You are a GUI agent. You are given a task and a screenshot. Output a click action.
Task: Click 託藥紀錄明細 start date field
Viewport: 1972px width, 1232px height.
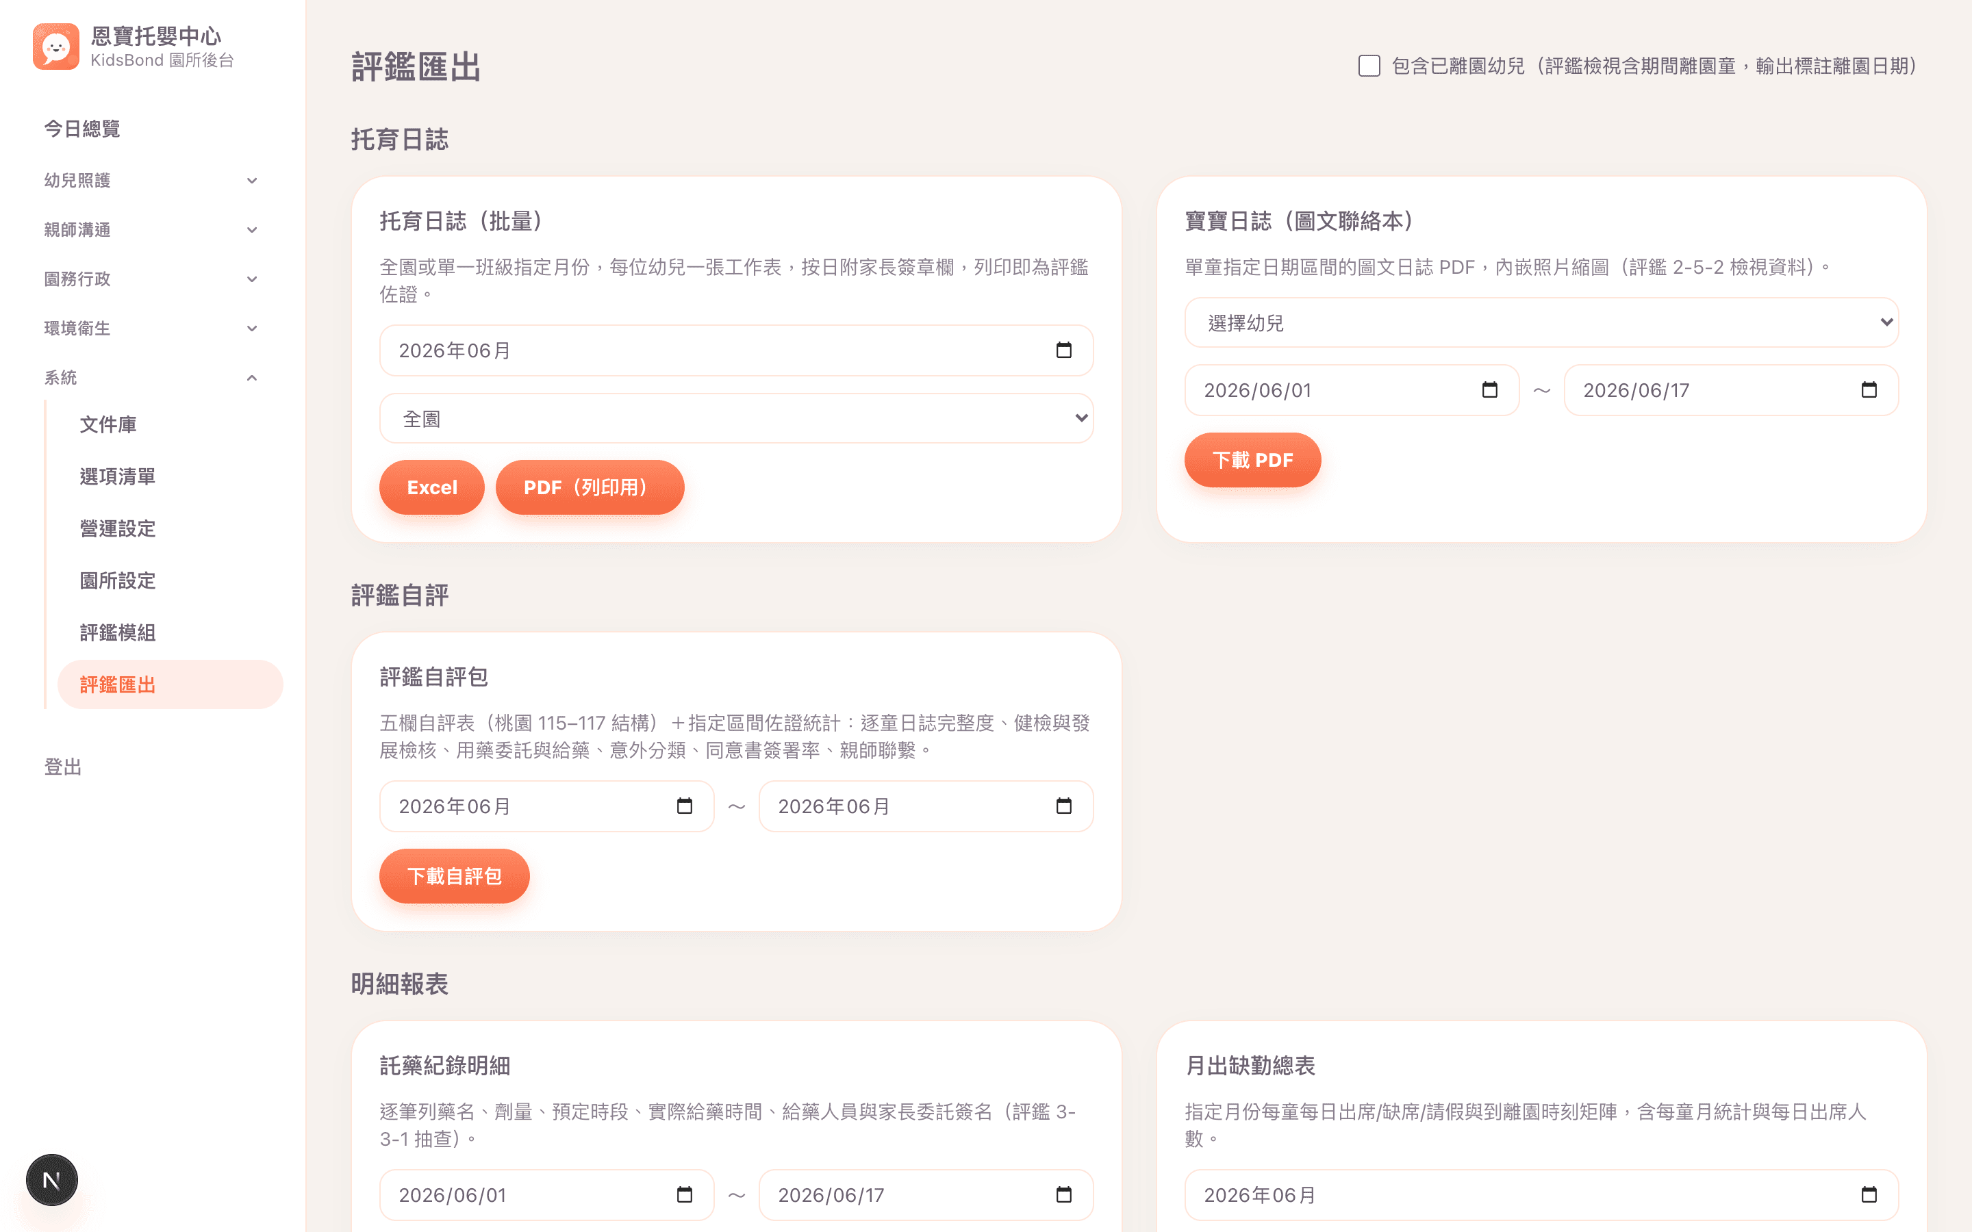(547, 1194)
